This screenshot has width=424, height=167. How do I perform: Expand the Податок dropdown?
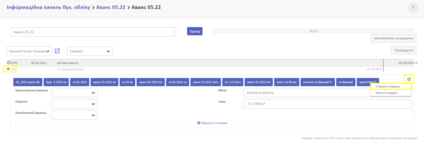coord(75,104)
